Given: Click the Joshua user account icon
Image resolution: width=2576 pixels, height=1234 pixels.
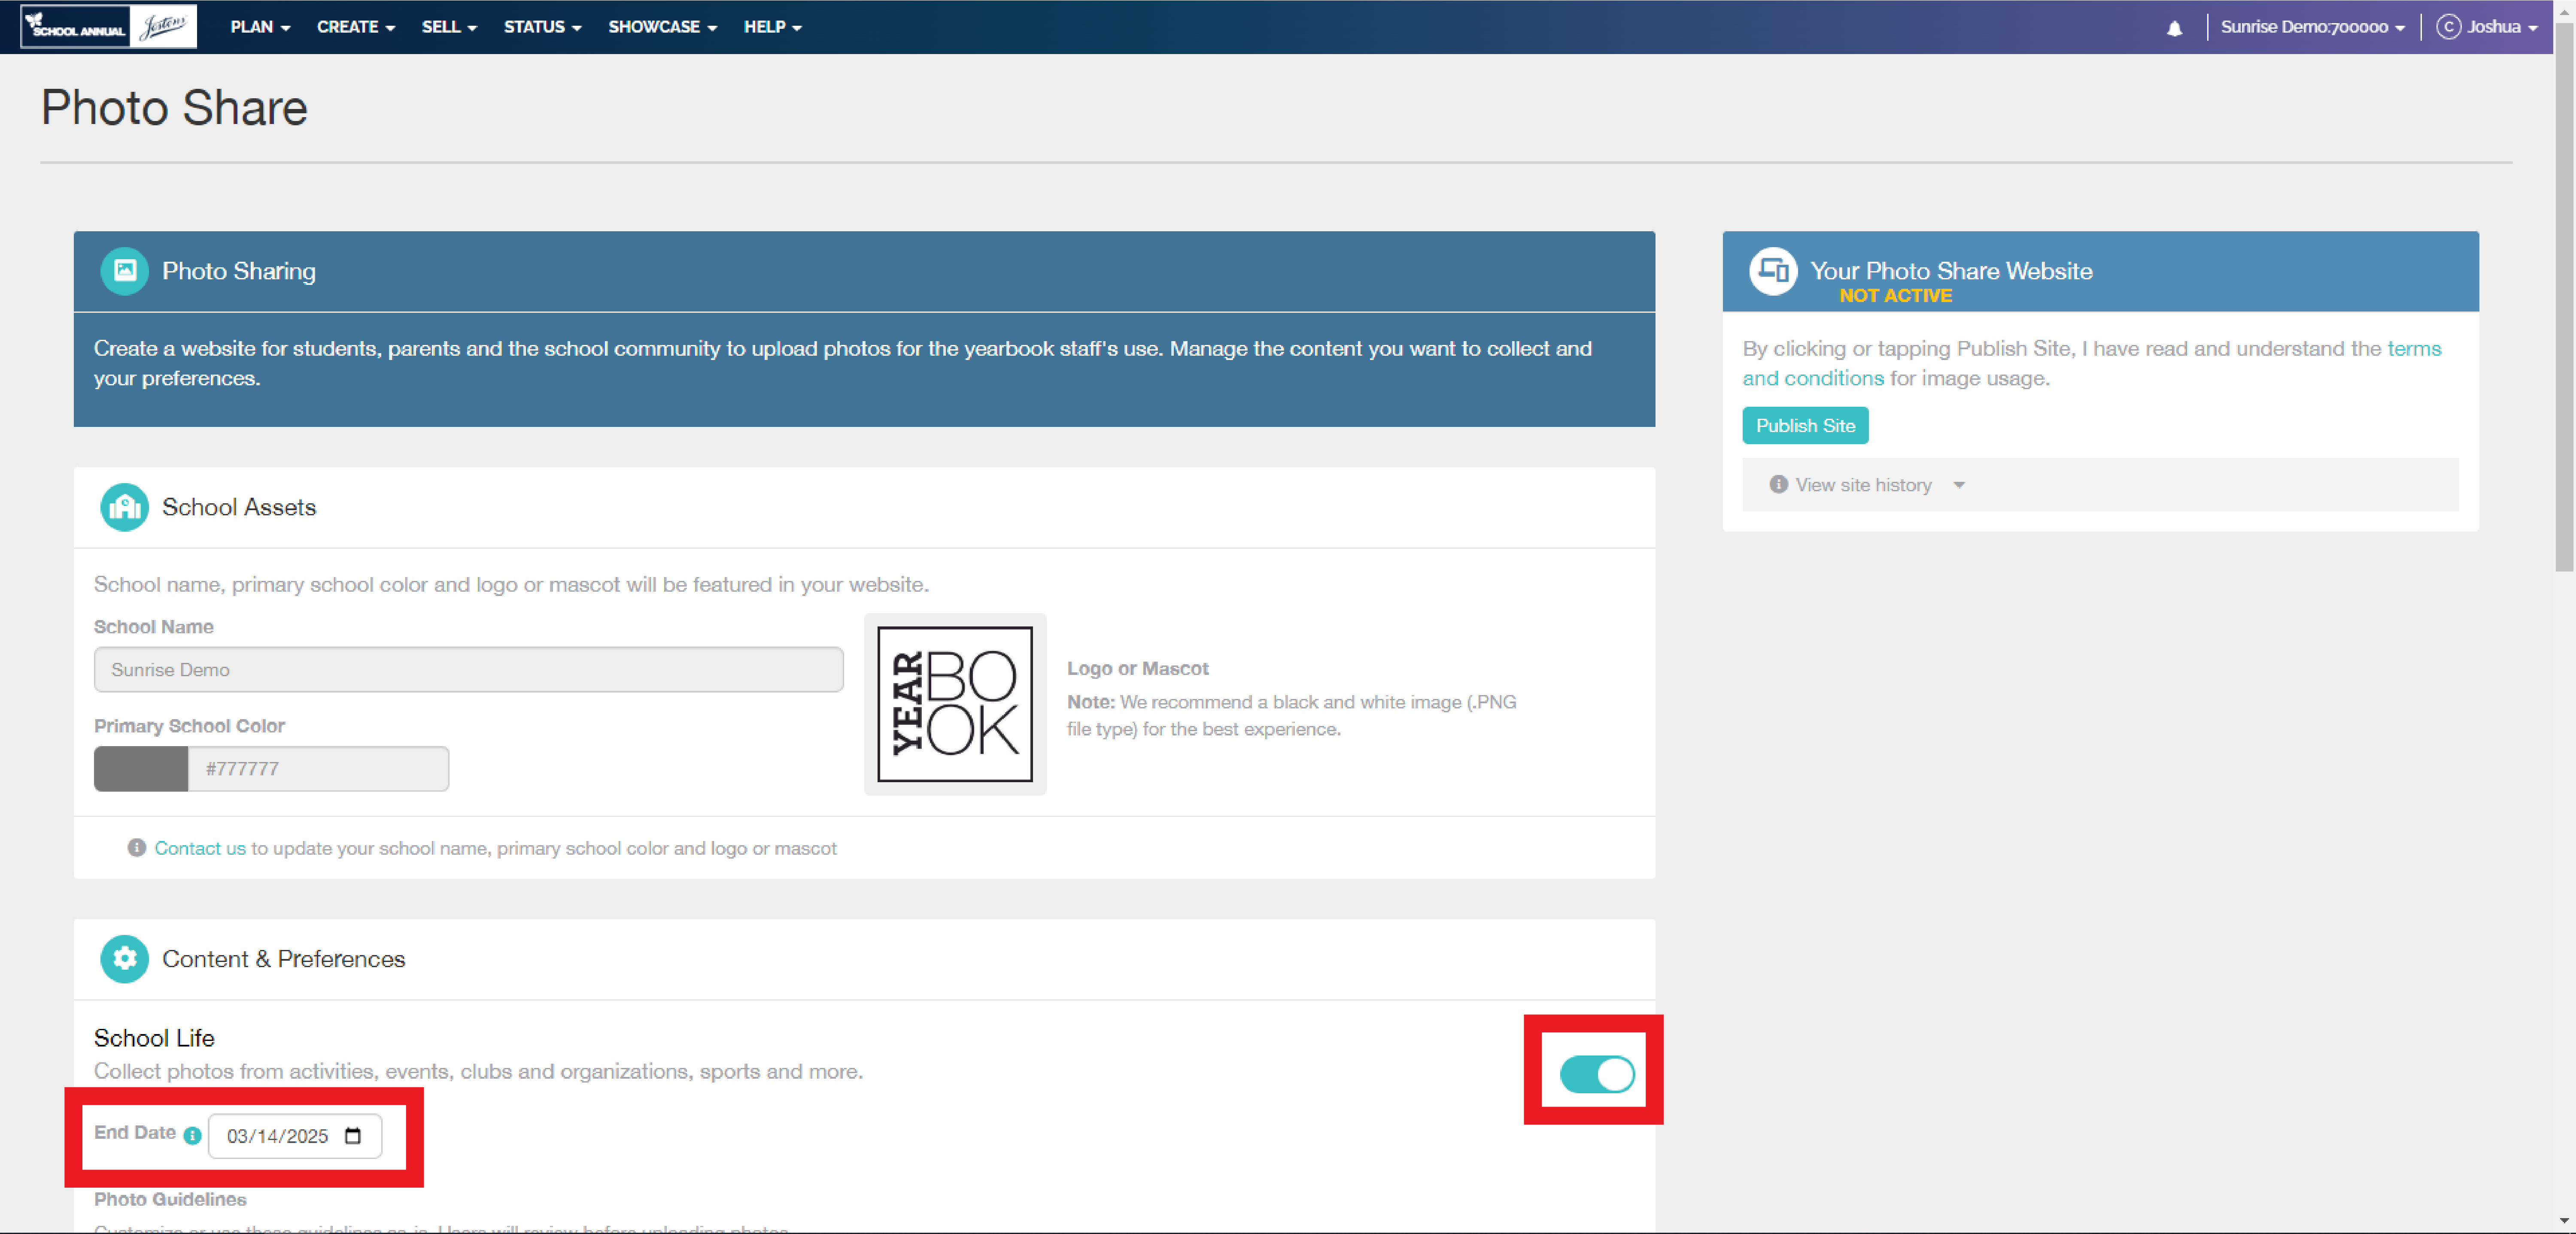Looking at the screenshot, I should [x=2448, y=27].
